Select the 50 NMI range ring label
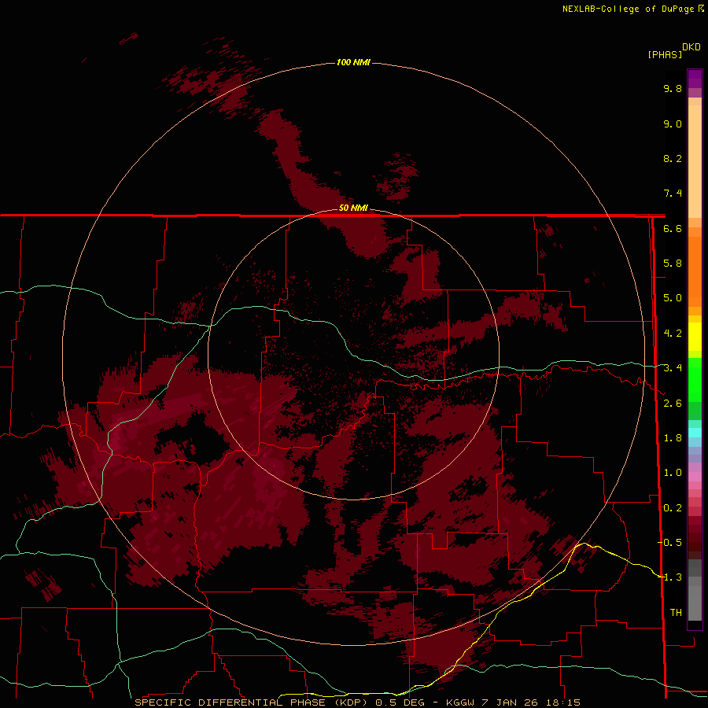This screenshot has width=708, height=708. [353, 208]
